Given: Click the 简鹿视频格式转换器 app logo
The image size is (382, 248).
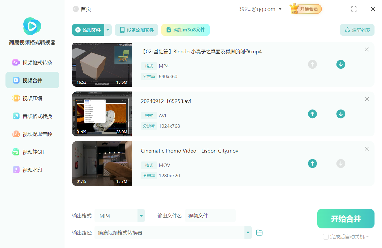Looking at the screenshot, I should pyautogui.click(x=32, y=26).
